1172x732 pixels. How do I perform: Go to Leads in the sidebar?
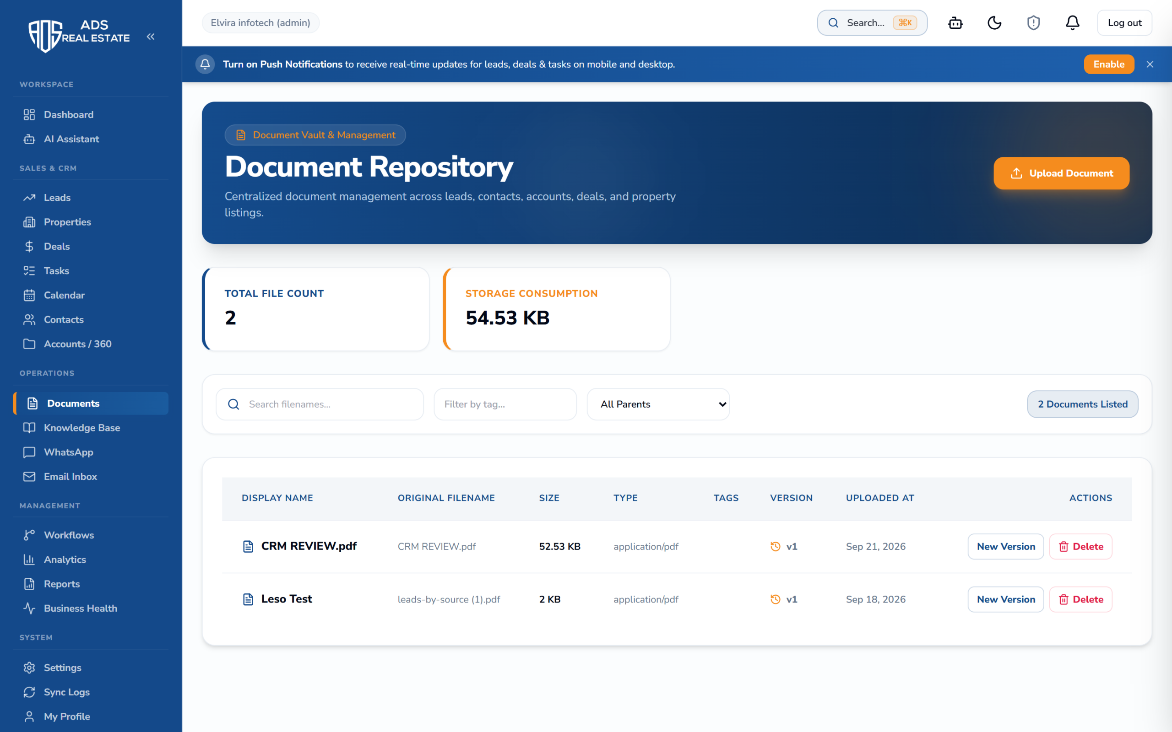pos(91,198)
